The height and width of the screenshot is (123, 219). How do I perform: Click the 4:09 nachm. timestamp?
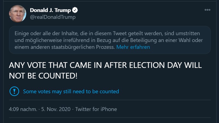[23, 109]
